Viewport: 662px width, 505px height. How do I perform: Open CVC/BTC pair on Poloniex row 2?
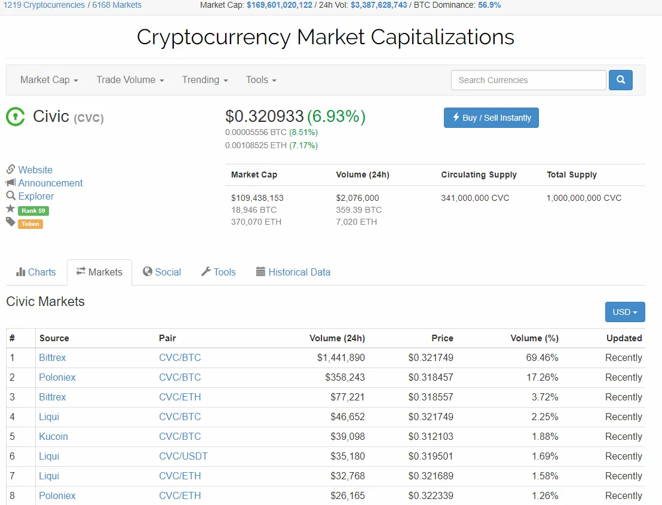[180, 377]
